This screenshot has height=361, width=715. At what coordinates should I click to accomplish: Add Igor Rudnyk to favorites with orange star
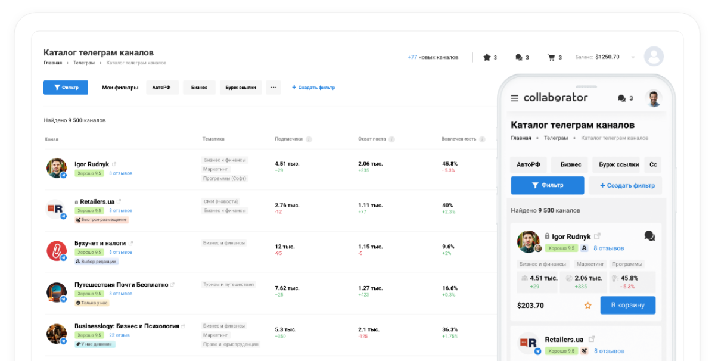coord(588,305)
